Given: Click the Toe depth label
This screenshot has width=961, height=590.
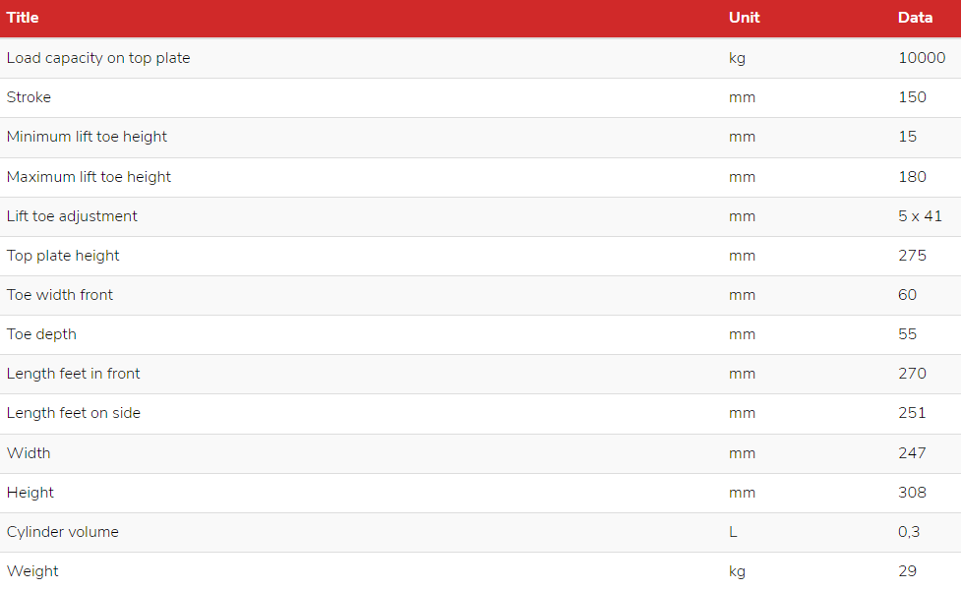Looking at the screenshot, I should click(x=41, y=334).
